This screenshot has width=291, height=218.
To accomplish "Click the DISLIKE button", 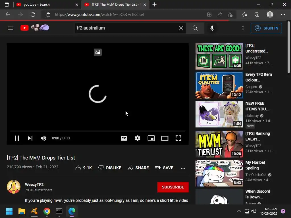I will [110, 168].
